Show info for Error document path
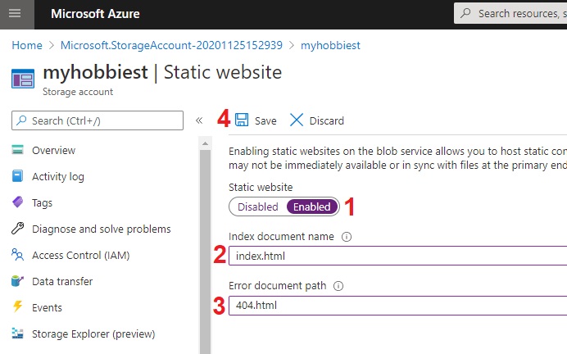This screenshot has height=354, width=567. 338,286
